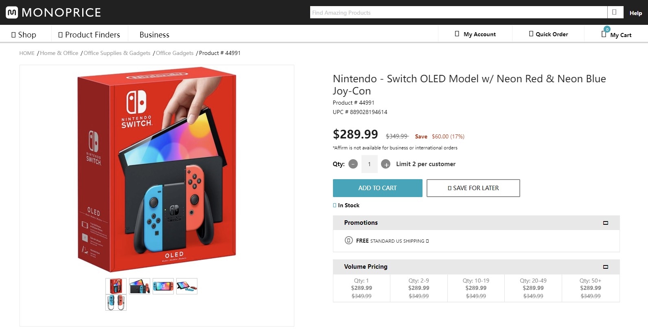Click the Add to Cart button
Image resolution: width=648 pixels, height=329 pixels.
[377, 188]
